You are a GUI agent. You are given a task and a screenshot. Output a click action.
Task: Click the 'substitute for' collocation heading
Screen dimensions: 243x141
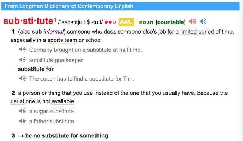point(36,69)
